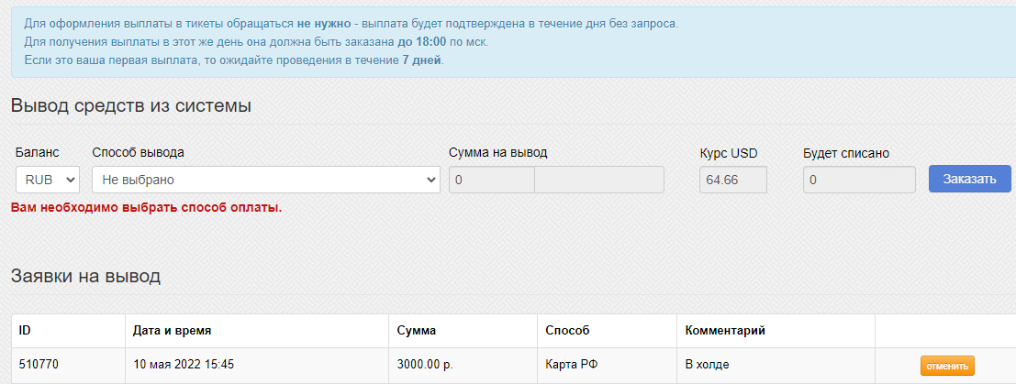
Task: Click the 'Карта РФ' method cell
Action: [x=608, y=365]
